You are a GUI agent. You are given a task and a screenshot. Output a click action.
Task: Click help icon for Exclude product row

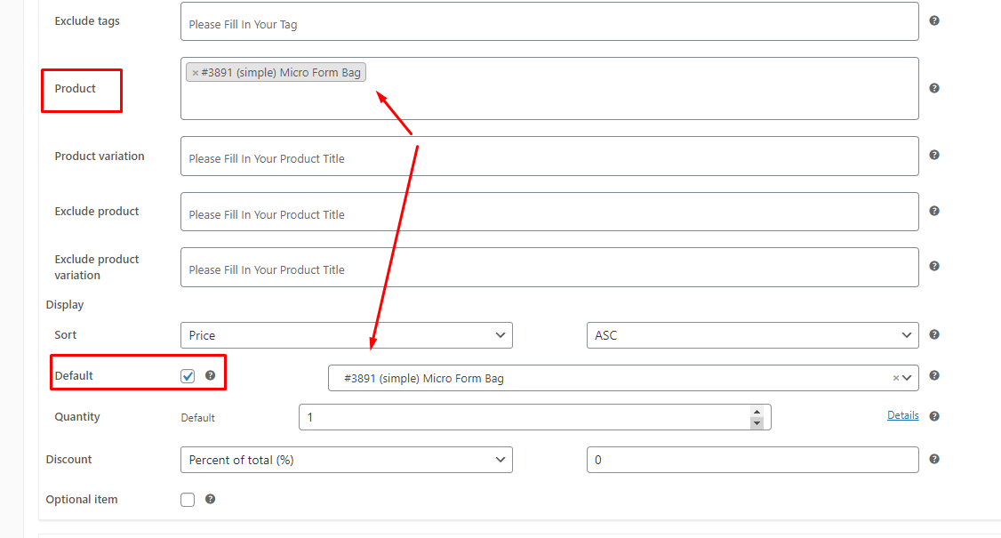(934, 211)
